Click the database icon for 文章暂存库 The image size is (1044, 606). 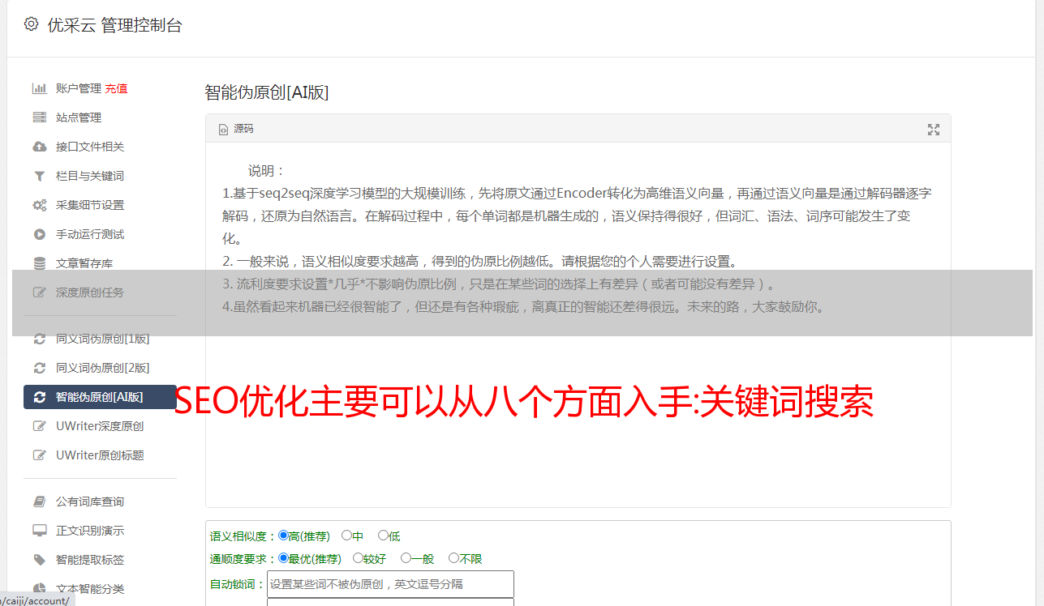39,263
